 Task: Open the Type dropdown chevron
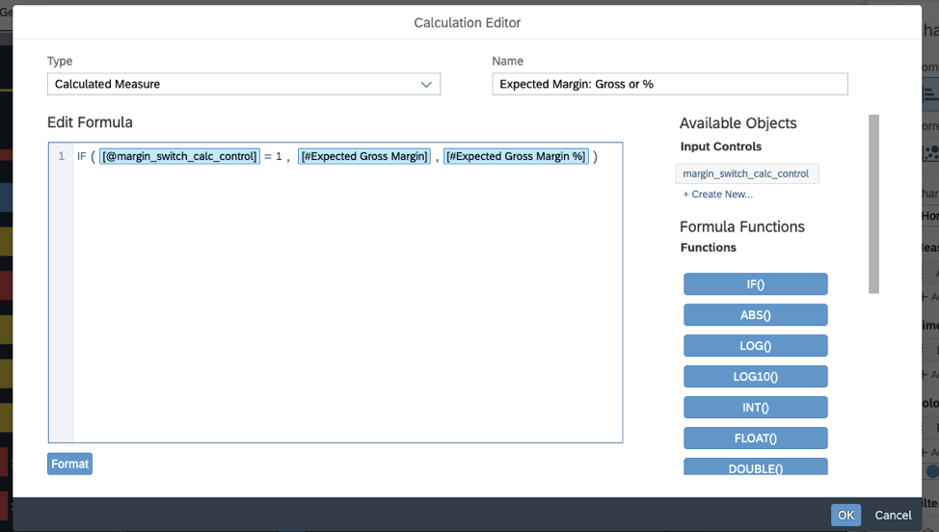(426, 85)
